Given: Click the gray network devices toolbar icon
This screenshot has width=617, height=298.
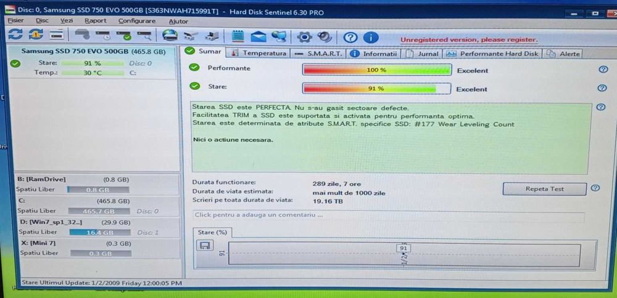Looking at the screenshot, I should [x=191, y=36].
